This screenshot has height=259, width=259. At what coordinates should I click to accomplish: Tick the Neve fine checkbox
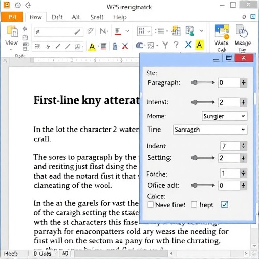tap(150, 205)
